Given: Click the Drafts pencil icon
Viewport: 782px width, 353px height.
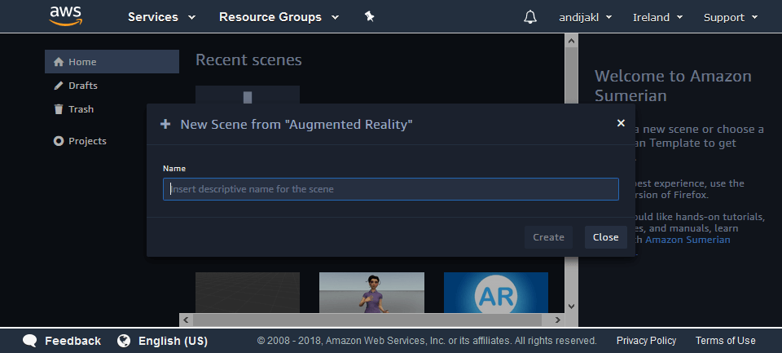Looking at the screenshot, I should point(59,86).
